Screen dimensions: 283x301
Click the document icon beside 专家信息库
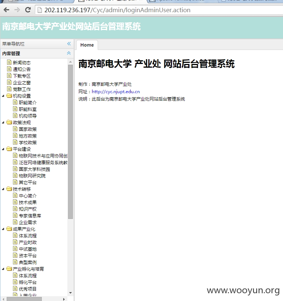point(15,215)
